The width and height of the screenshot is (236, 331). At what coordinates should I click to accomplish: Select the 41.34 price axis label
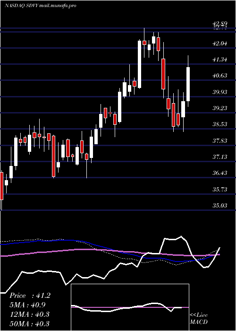point(220,59)
